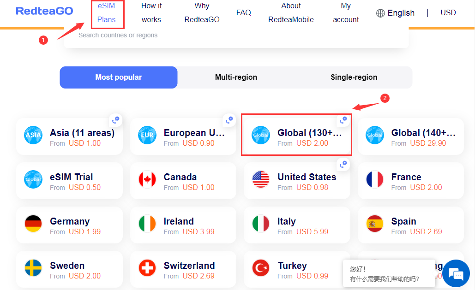This screenshot has height=290, width=475.
Task: Open My account link
Action: pyautogui.click(x=346, y=13)
